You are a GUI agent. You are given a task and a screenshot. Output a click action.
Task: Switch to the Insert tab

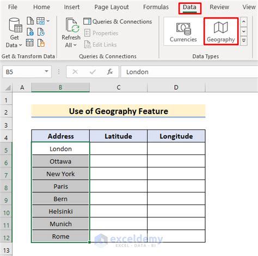point(72,7)
